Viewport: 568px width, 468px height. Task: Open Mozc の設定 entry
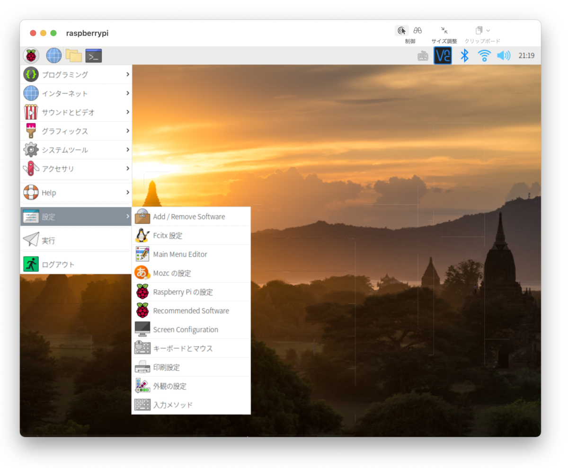coord(191,273)
